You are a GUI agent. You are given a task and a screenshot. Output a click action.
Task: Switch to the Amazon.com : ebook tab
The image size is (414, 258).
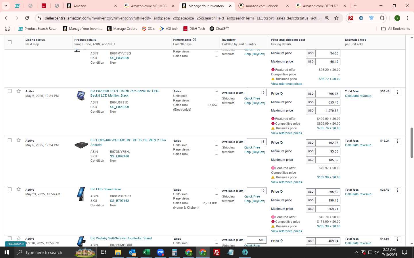click(264, 6)
